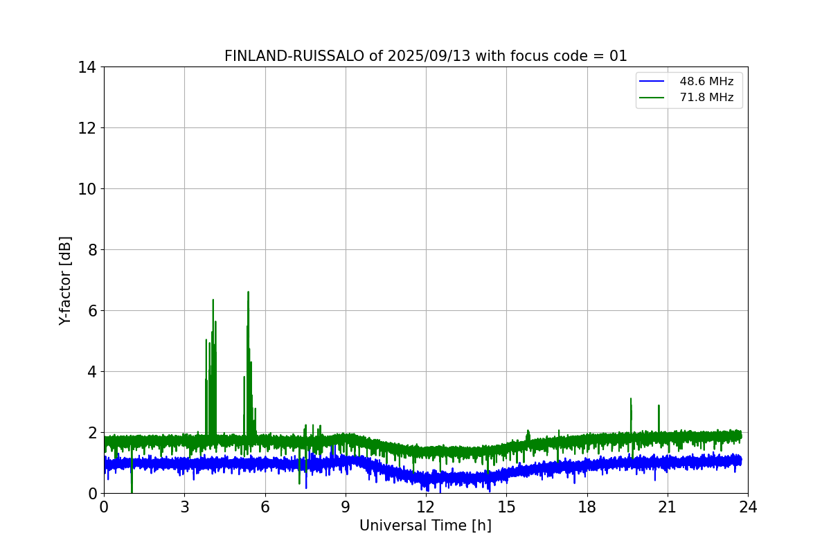This screenshot has width=831, height=554.
Task: Click the 48.6 MHz legend label
Action: (706, 82)
